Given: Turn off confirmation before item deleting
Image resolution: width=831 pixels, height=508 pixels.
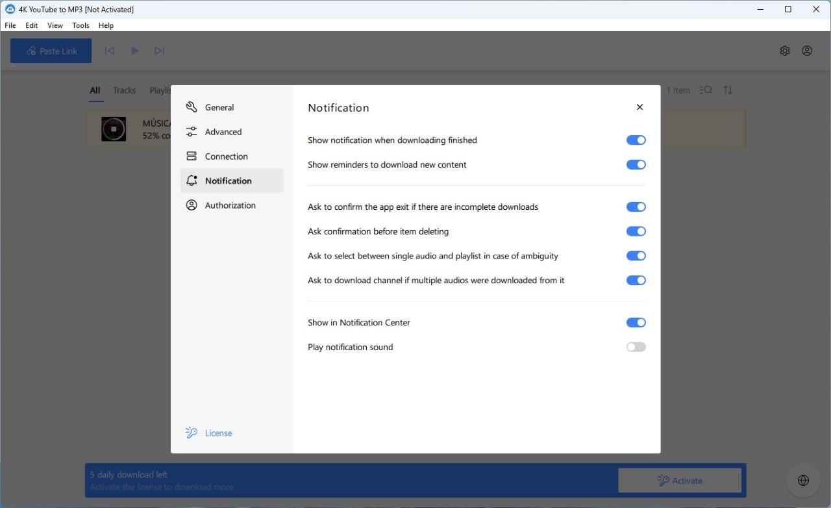Looking at the screenshot, I should (636, 231).
